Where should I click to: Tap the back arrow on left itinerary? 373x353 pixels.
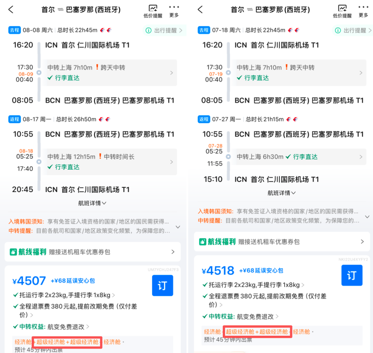pyautogui.click(x=10, y=10)
